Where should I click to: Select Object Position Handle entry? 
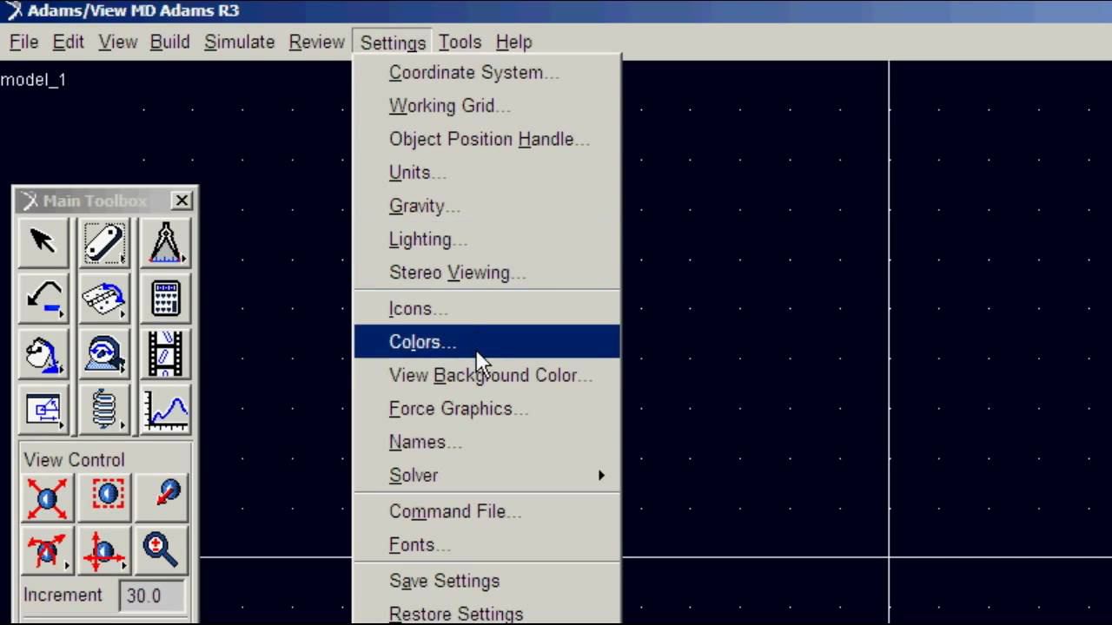(x=486, y=139)
